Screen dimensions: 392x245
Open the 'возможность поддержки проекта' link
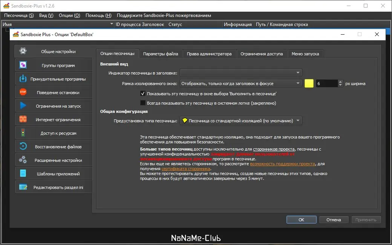[282, 164]
